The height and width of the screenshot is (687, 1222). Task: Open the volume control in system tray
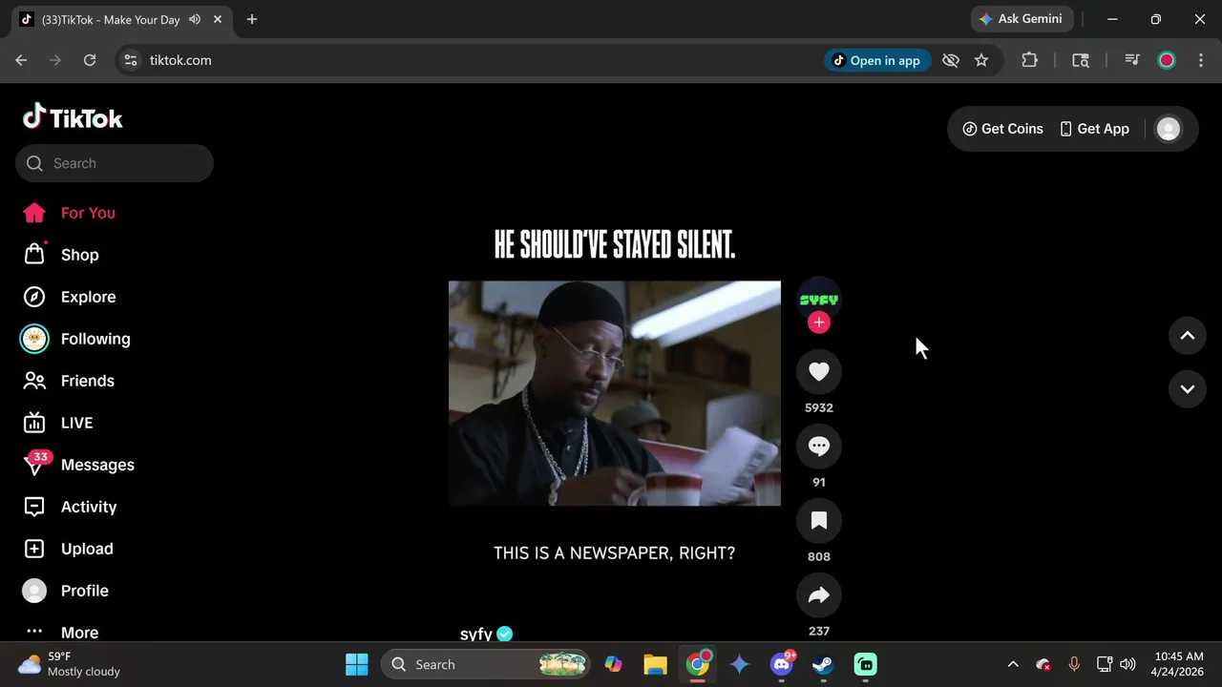[1127, 664]
